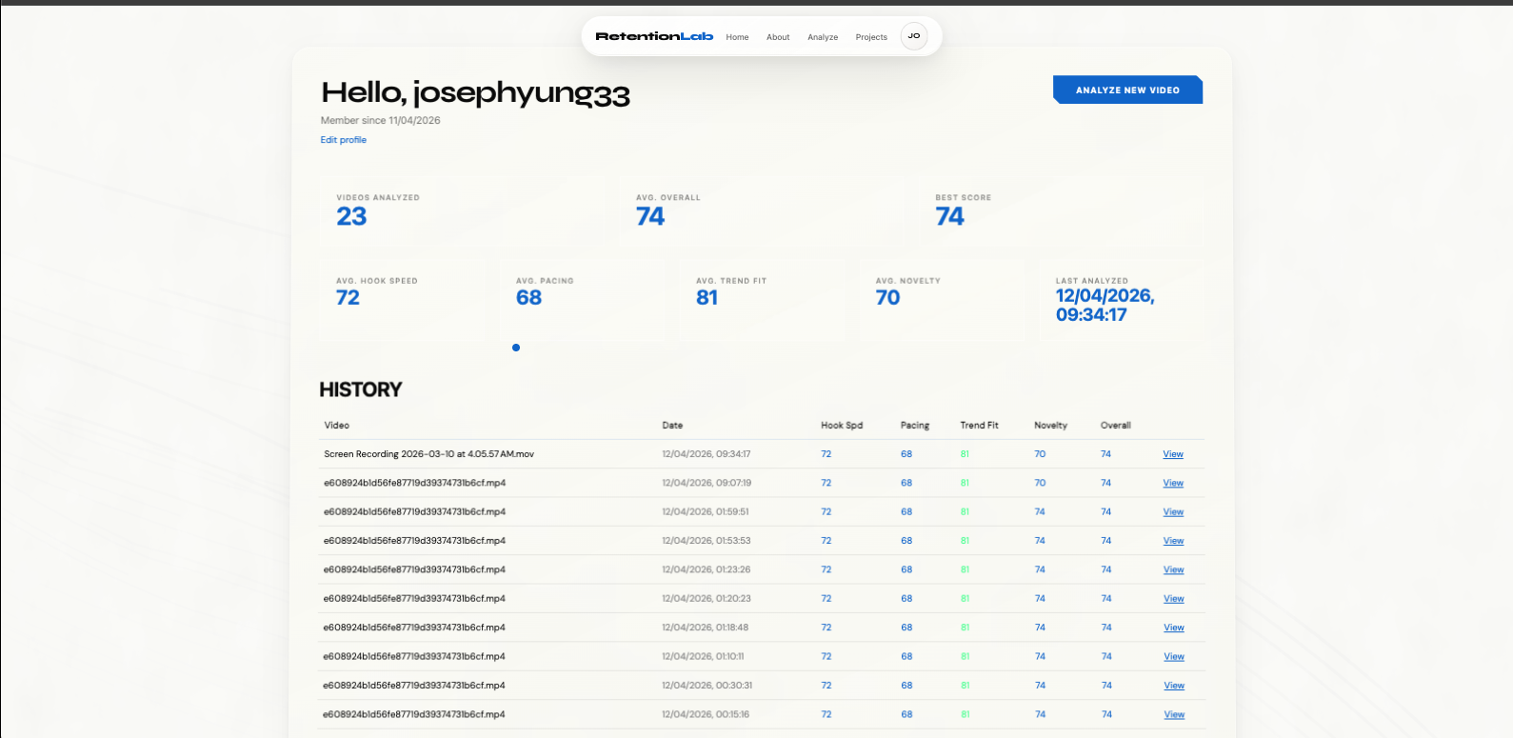
Task: Click the file name in the 00:30:31 row
Action: tap(414, 686)
